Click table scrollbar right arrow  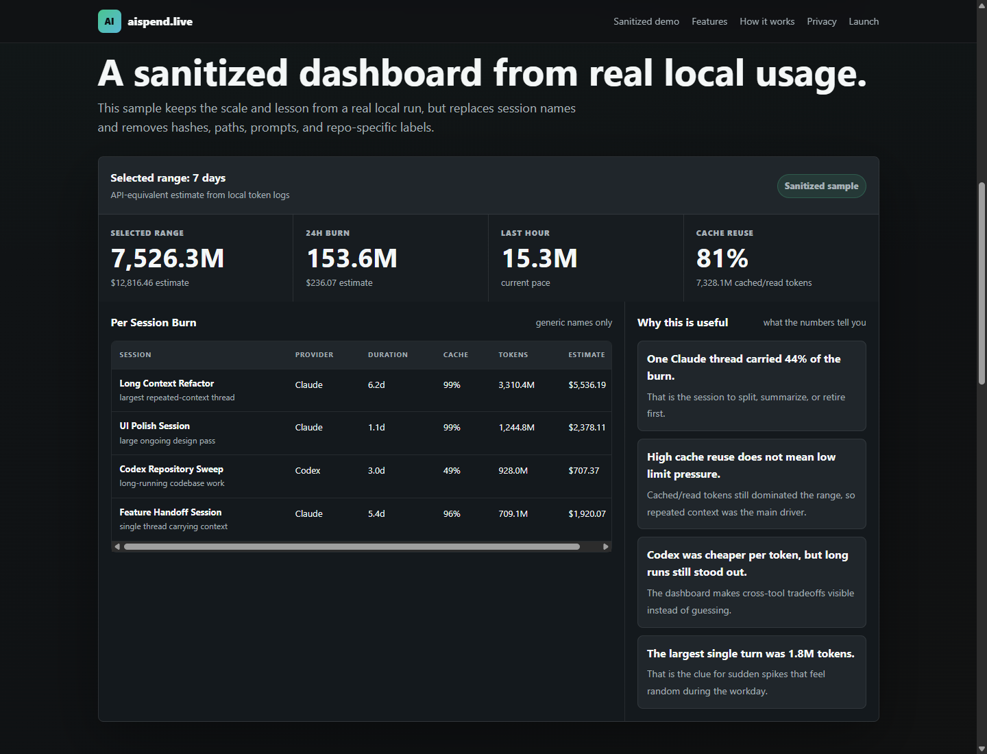point(605,546)
